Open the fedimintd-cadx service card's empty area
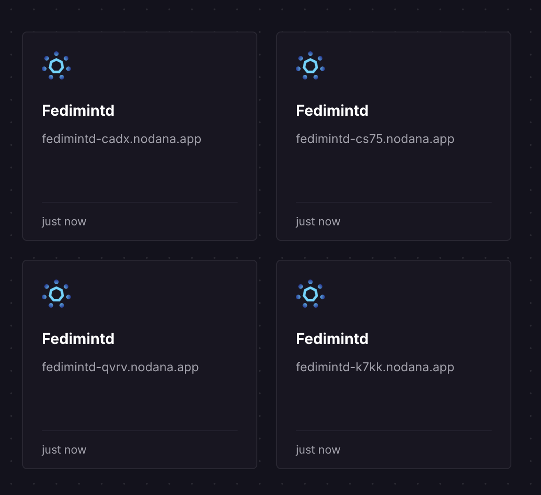This screenshot has height=495, width=541. (x=140, y=173)
